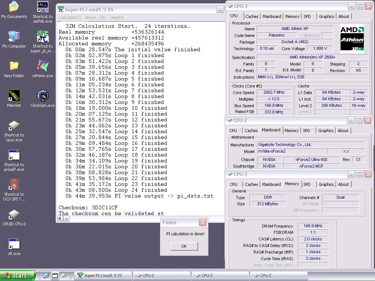The image size is (375, 281).
Task: Select the super_pi_mod shortcut icon
Action: point(42,42)
